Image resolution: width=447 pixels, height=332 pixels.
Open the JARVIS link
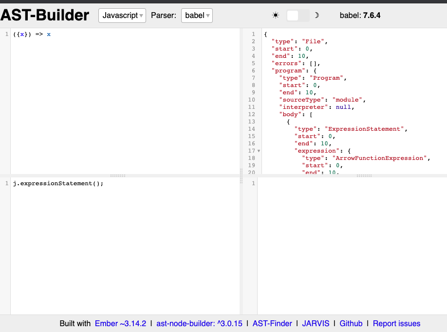(316, 323)
